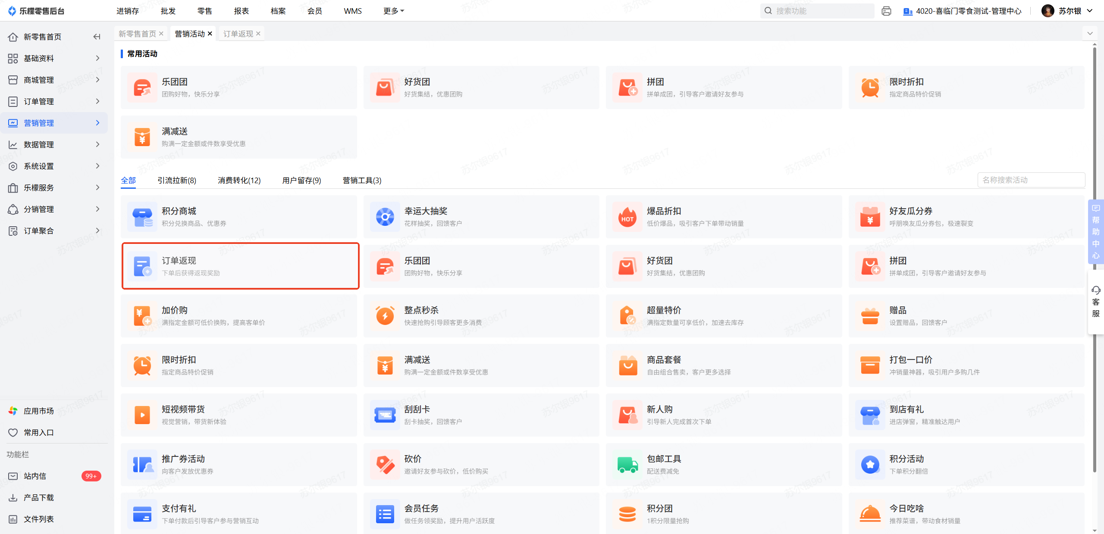Click the 整点秒杀 lightning clock icon
The height and width of the screenshot is (534, 1104).
pos(385,316)
